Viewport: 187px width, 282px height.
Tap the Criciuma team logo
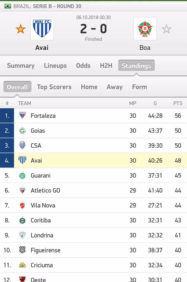(x=22, y=265)
